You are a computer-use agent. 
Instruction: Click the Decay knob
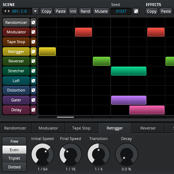click(127, 154)
